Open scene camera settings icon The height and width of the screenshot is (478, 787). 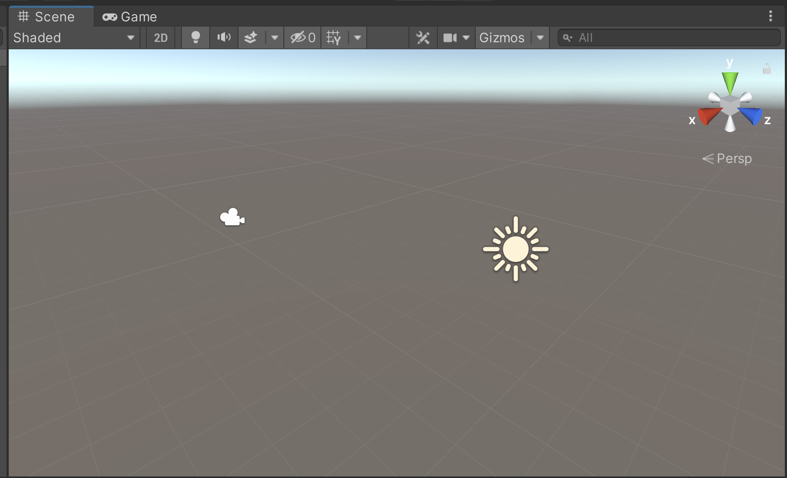coord(450,38)
